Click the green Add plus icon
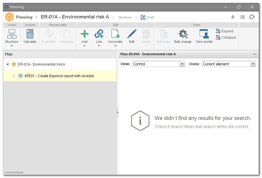 pos(85,34)
